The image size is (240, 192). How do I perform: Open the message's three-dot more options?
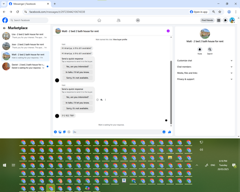(105, 100)
